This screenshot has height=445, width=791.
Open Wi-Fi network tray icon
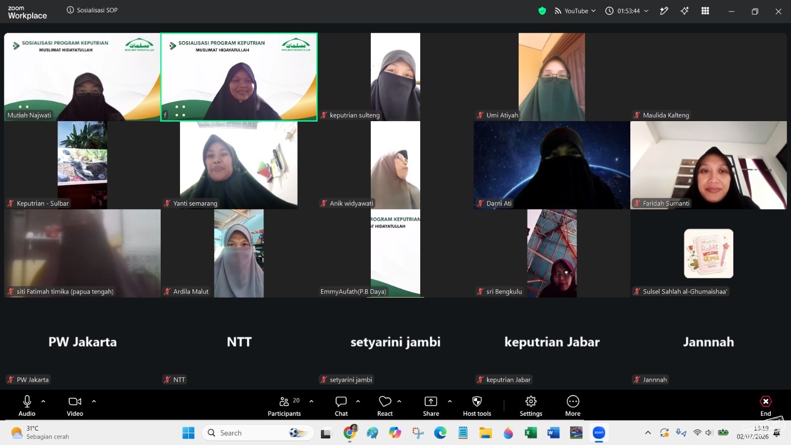[697, 433]
